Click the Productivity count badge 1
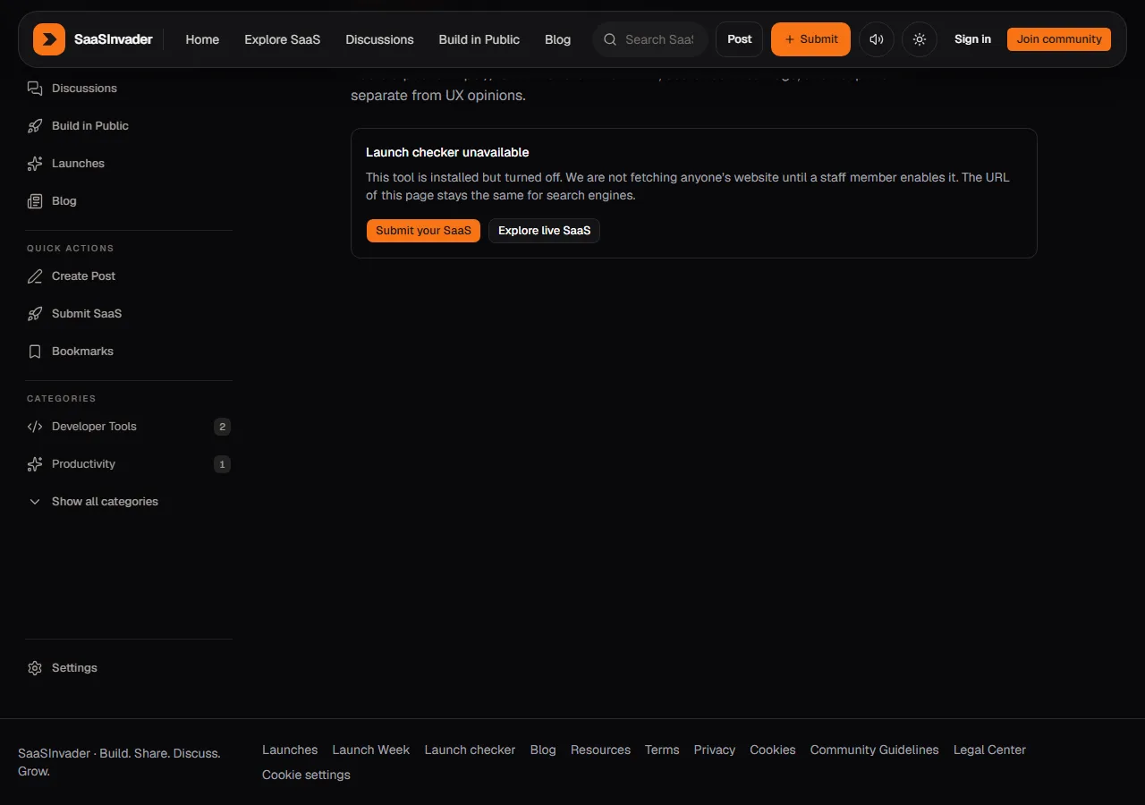This screenshot has height=805, width=1145. point(222,464)
